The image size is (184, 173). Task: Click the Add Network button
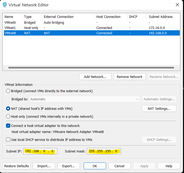coord(95,77)
